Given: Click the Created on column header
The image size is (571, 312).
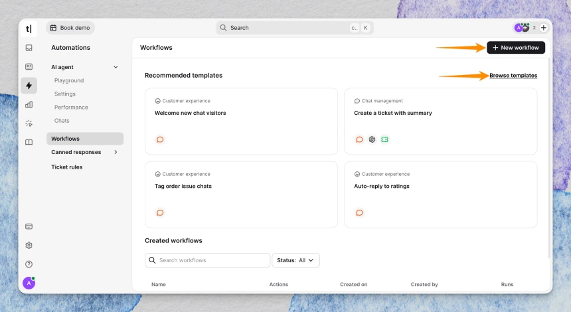Looking at the screenshot, I should click(x=354, y=284).
